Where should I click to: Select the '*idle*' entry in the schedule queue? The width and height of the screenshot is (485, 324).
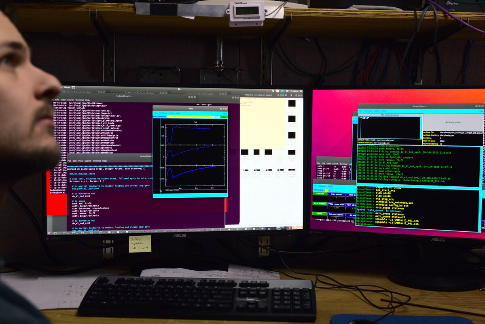[366, 118]
